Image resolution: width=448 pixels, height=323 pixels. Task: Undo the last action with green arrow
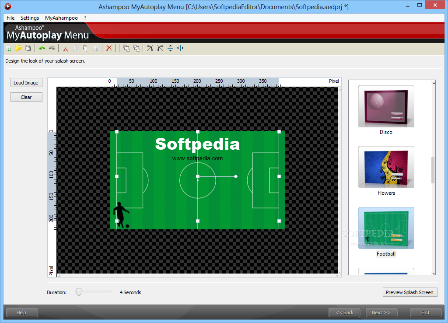pos(42,48)
